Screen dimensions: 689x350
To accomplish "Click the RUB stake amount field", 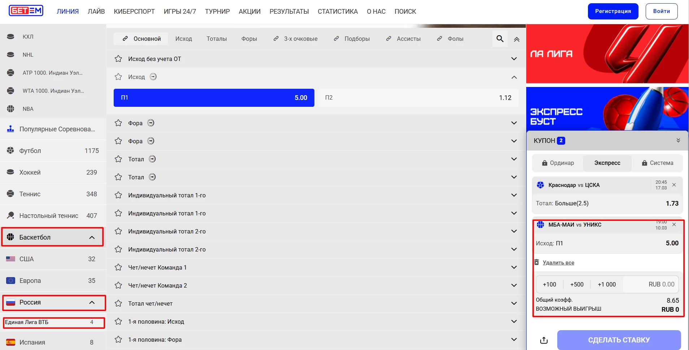I will click(x=652, y=284).
